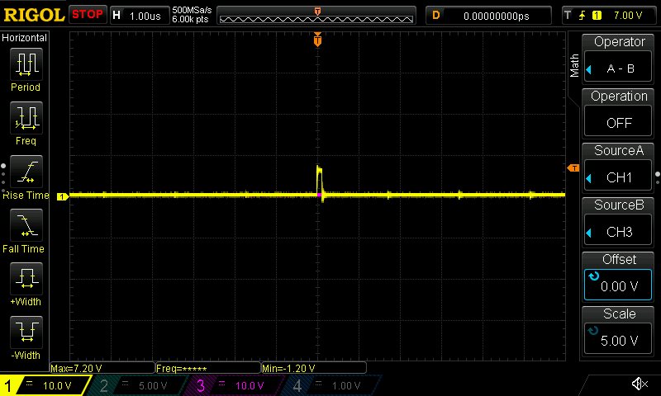
Task: Select the Offset 0.00 V field
Action: [618, 285]
